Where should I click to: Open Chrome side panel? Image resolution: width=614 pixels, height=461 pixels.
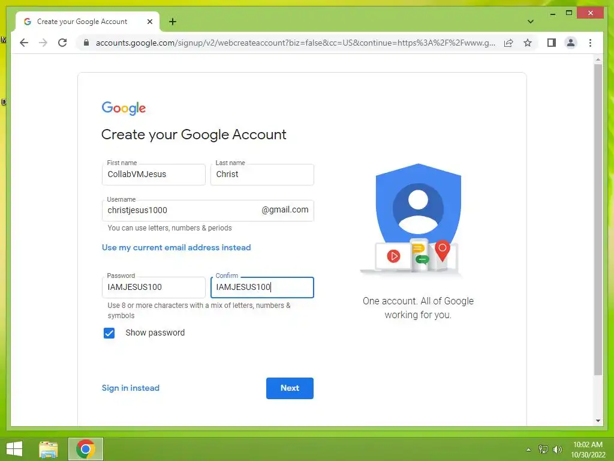(x=552, y=43)
